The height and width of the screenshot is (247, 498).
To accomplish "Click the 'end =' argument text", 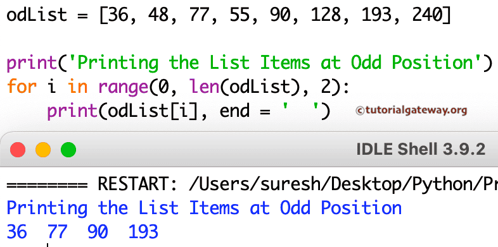I will pos(245,111).
